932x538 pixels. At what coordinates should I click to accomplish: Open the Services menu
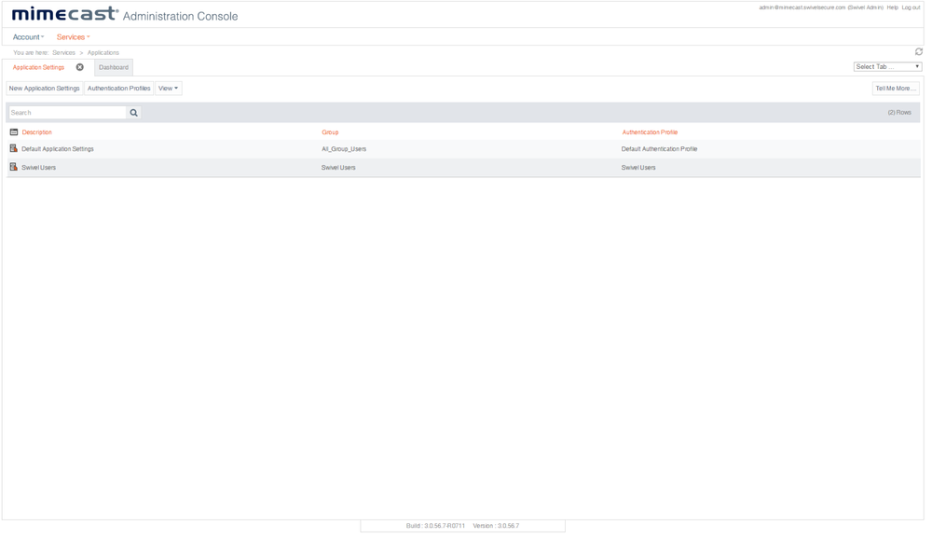72,36
